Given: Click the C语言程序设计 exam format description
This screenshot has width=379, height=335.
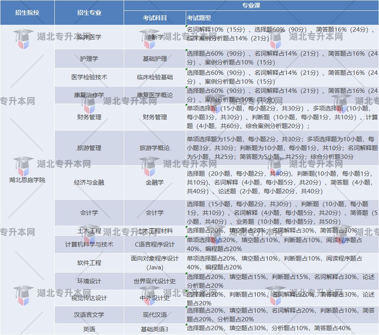Looking at the screenshot, I should pos(282,245).
